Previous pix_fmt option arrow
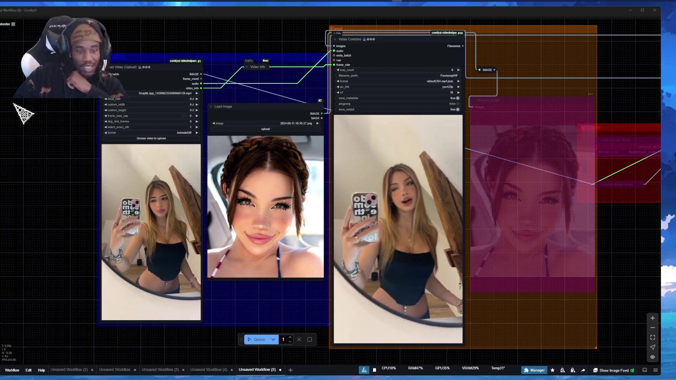 coord(338,87)
